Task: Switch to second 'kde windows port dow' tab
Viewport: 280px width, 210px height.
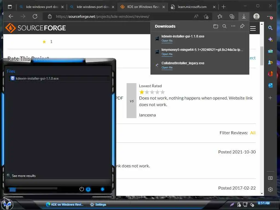Action: point(92,7)
